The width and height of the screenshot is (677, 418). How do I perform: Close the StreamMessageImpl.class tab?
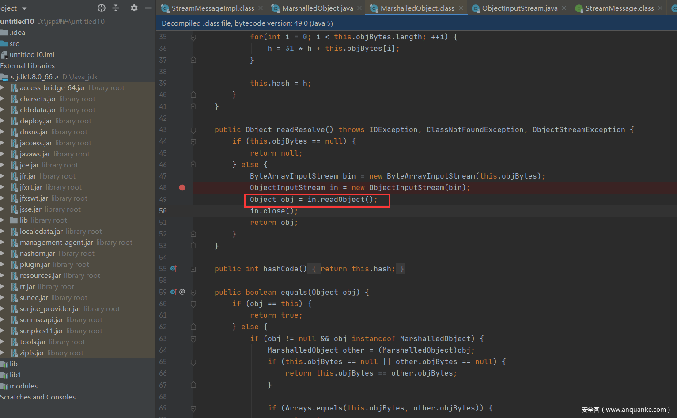point(261,8)
